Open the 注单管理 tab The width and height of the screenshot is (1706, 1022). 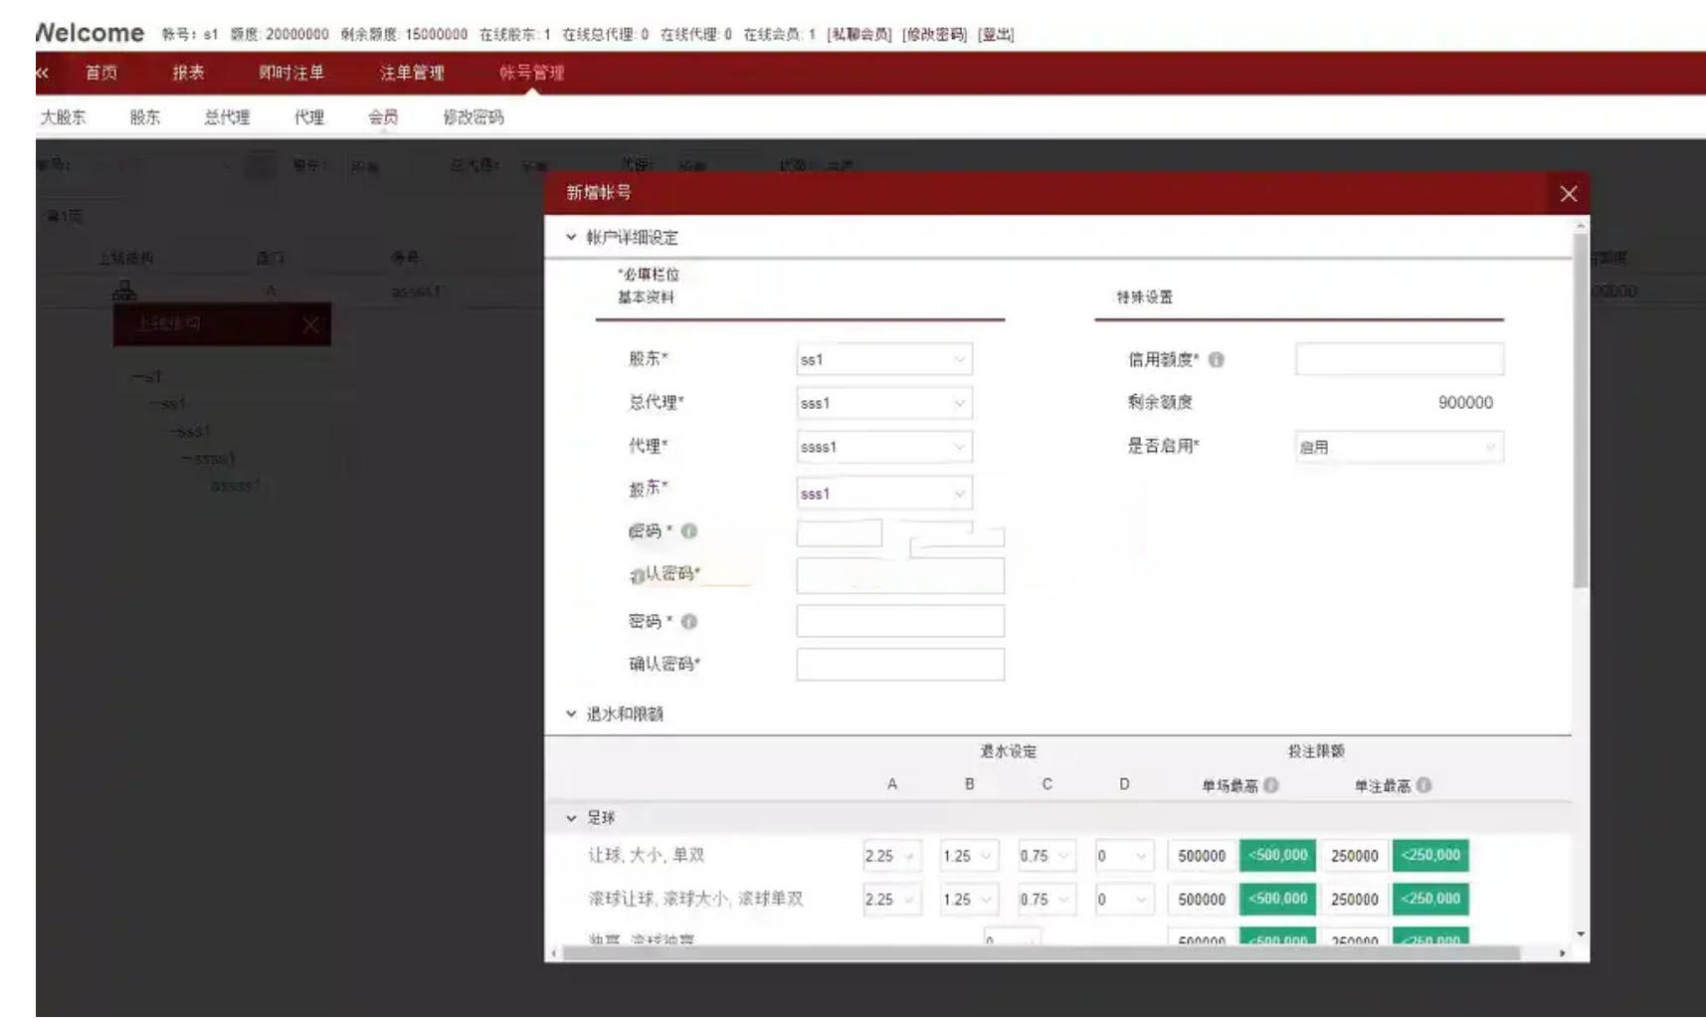tap(412, 73)
